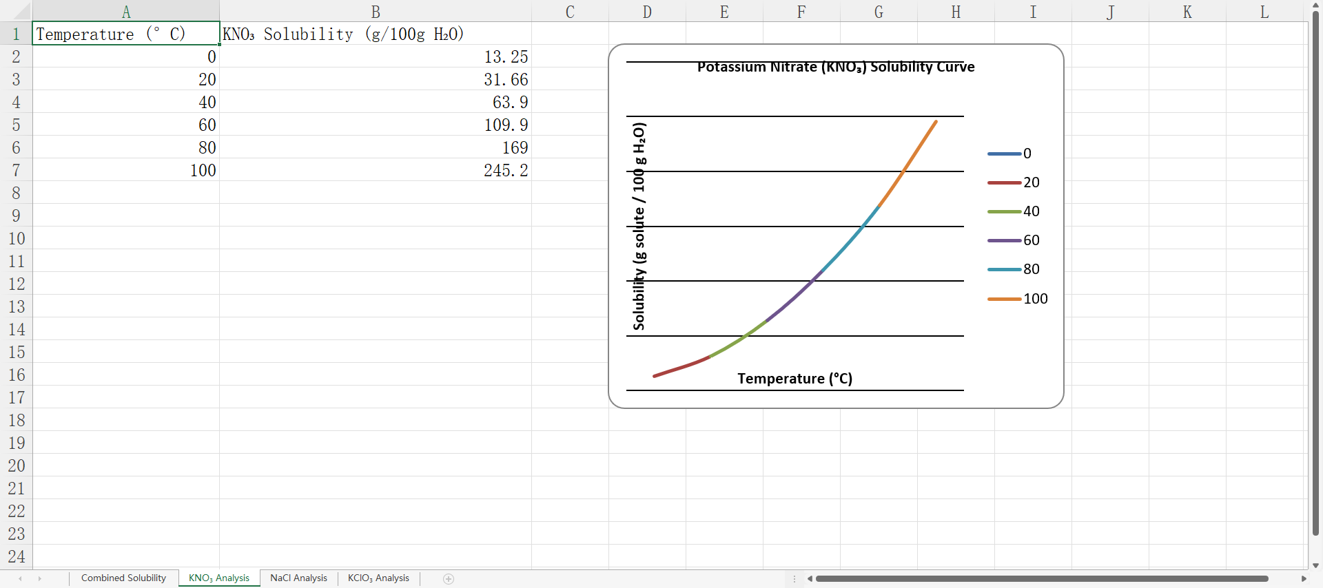Image resolution: width=1323 pixels, height=588 pixels.
Task: Select column C header
Action: [570, 12]
